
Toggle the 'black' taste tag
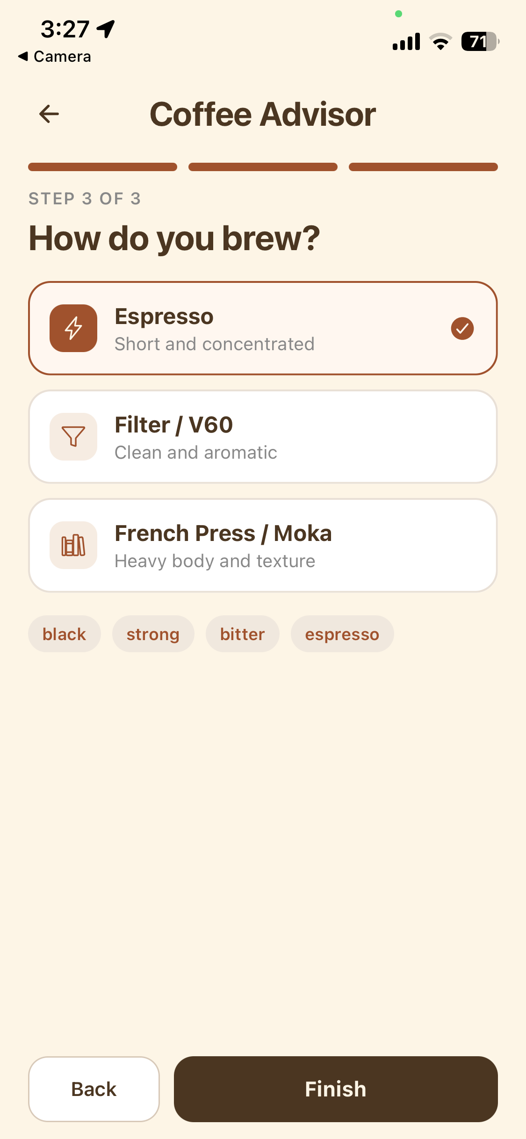(x=64, y=634)
